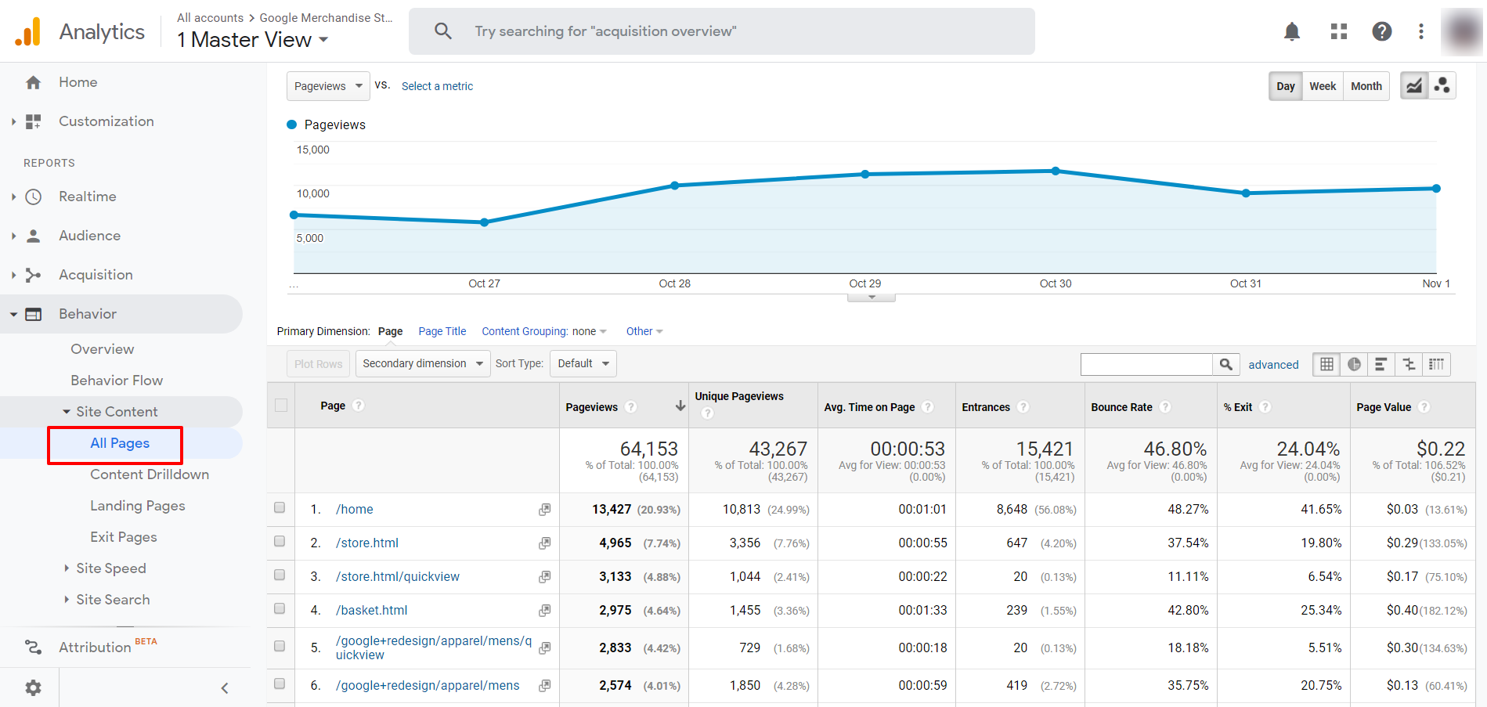This screenshot has height=707, width=1487.
Task: Click the Analytics logo icon
Action: click(x=28, y=31)
